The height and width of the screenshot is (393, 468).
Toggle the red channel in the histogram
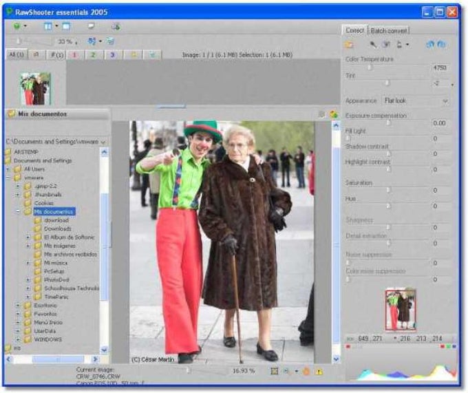[443, 346]
